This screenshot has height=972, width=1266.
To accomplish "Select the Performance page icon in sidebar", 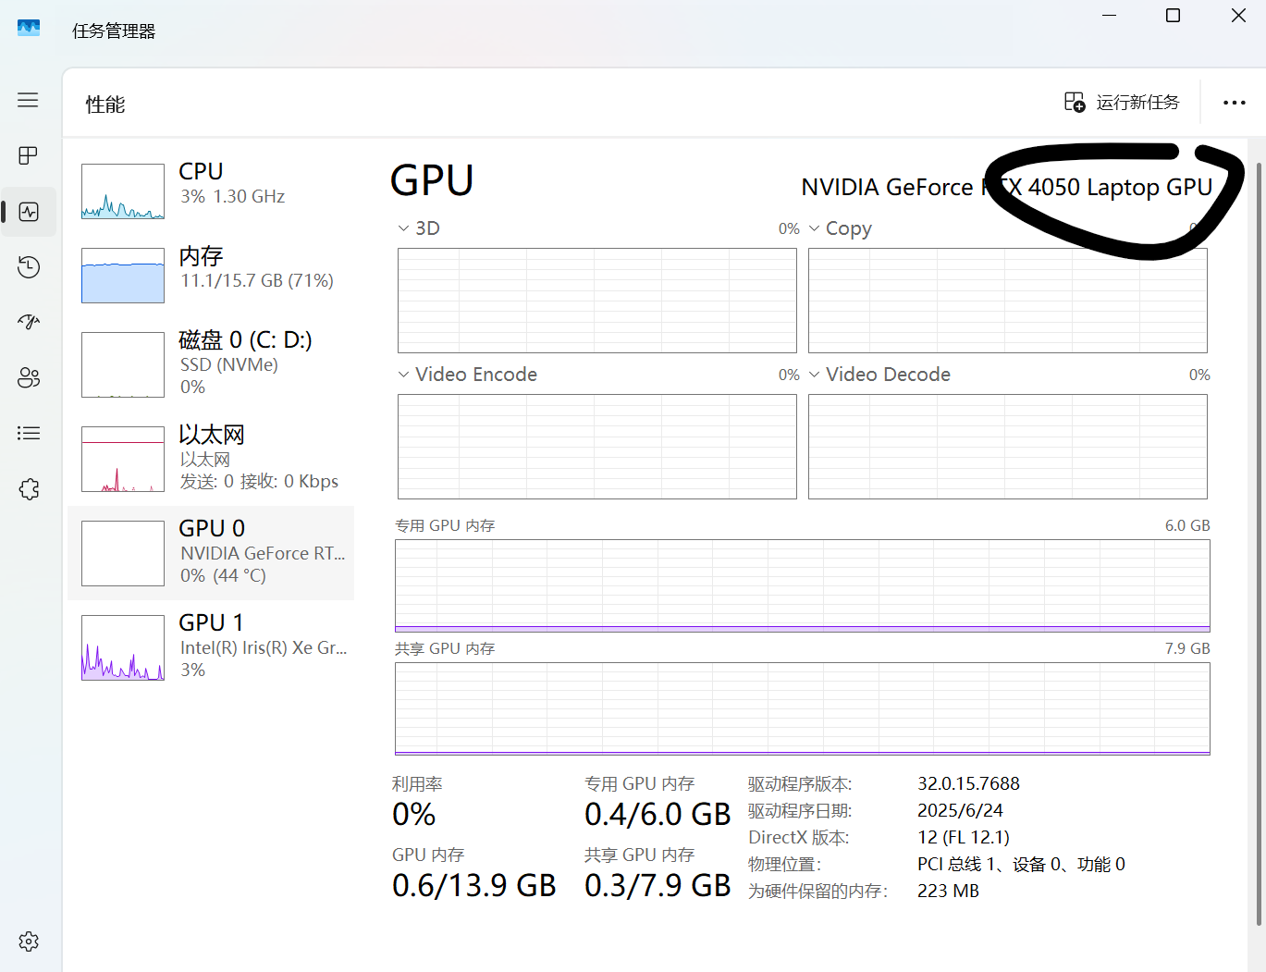I will [29, 212].
